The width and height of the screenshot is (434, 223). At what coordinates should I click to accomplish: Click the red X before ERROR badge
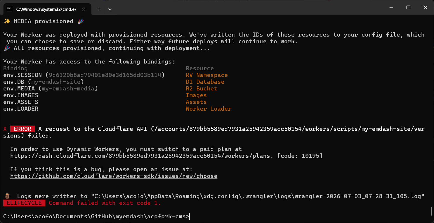coord(5,129)
